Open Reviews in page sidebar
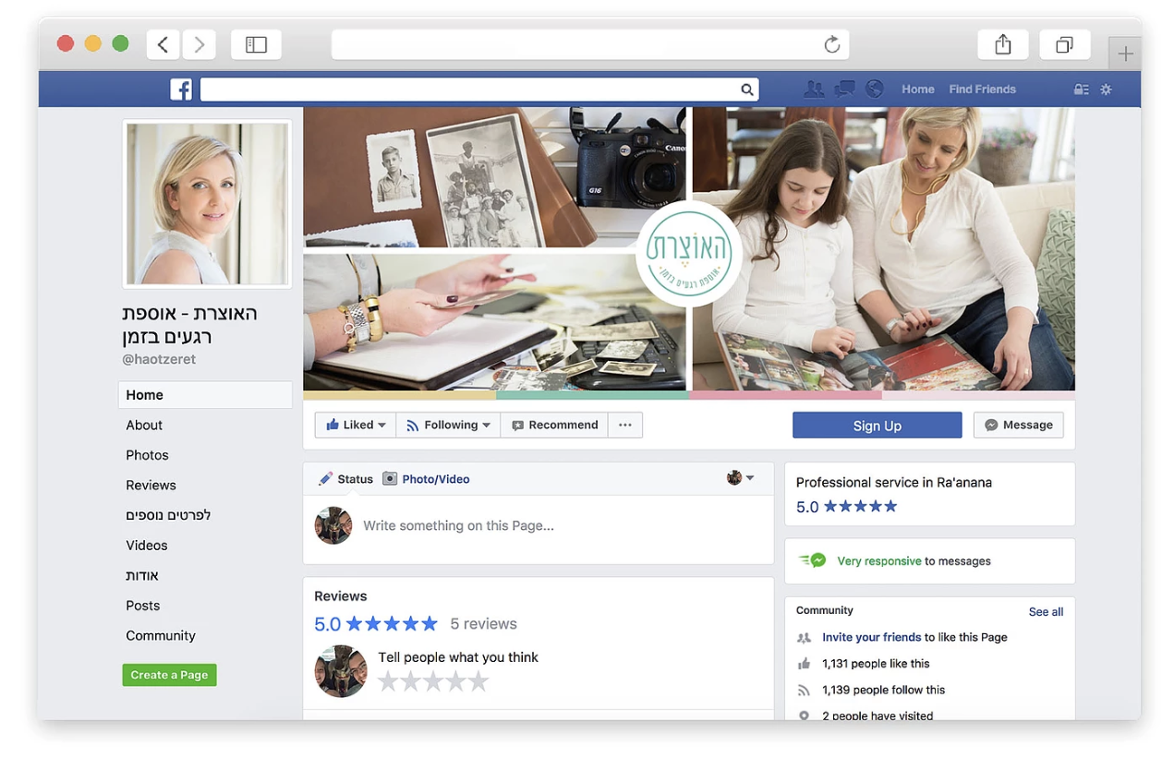Viewport: 1162px width, 757px height. click(151, 485)
